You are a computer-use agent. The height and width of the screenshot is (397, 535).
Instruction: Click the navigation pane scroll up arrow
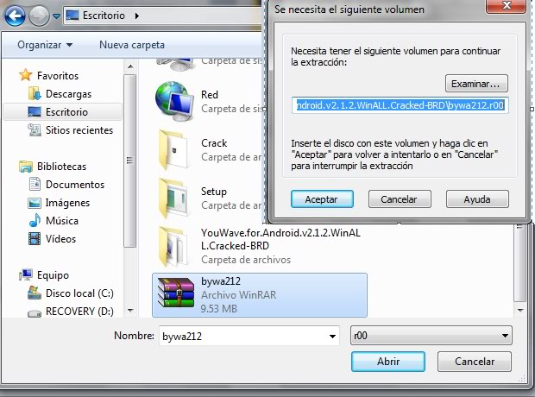click(130, 66)
